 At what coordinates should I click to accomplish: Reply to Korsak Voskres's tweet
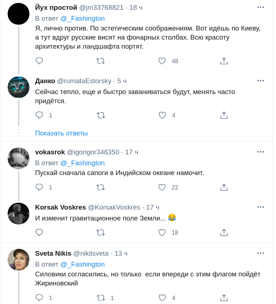tap(39, 232)
